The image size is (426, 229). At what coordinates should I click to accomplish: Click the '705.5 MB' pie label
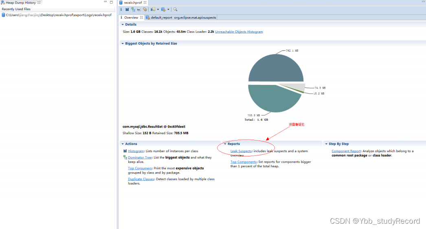pos(253,115)
